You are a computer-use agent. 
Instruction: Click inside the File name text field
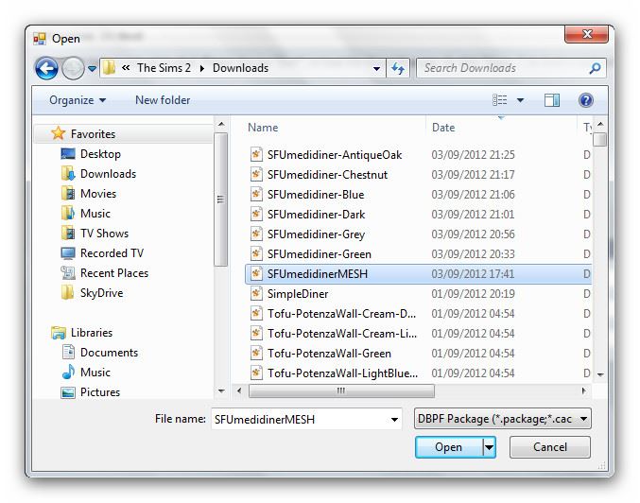pos(300,419)
